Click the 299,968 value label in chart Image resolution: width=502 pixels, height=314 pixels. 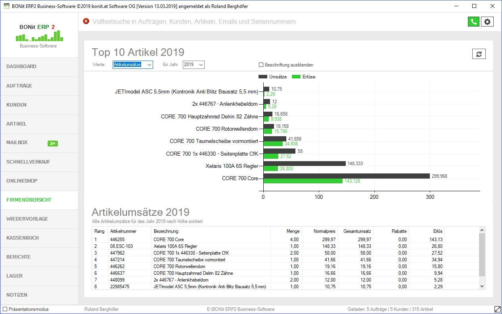click(439, 176)
